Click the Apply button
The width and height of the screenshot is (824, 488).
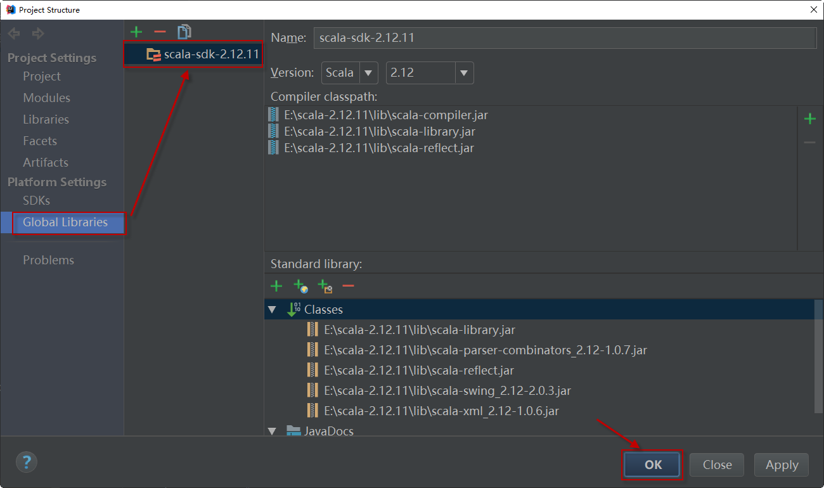click(x=782, y=465)
